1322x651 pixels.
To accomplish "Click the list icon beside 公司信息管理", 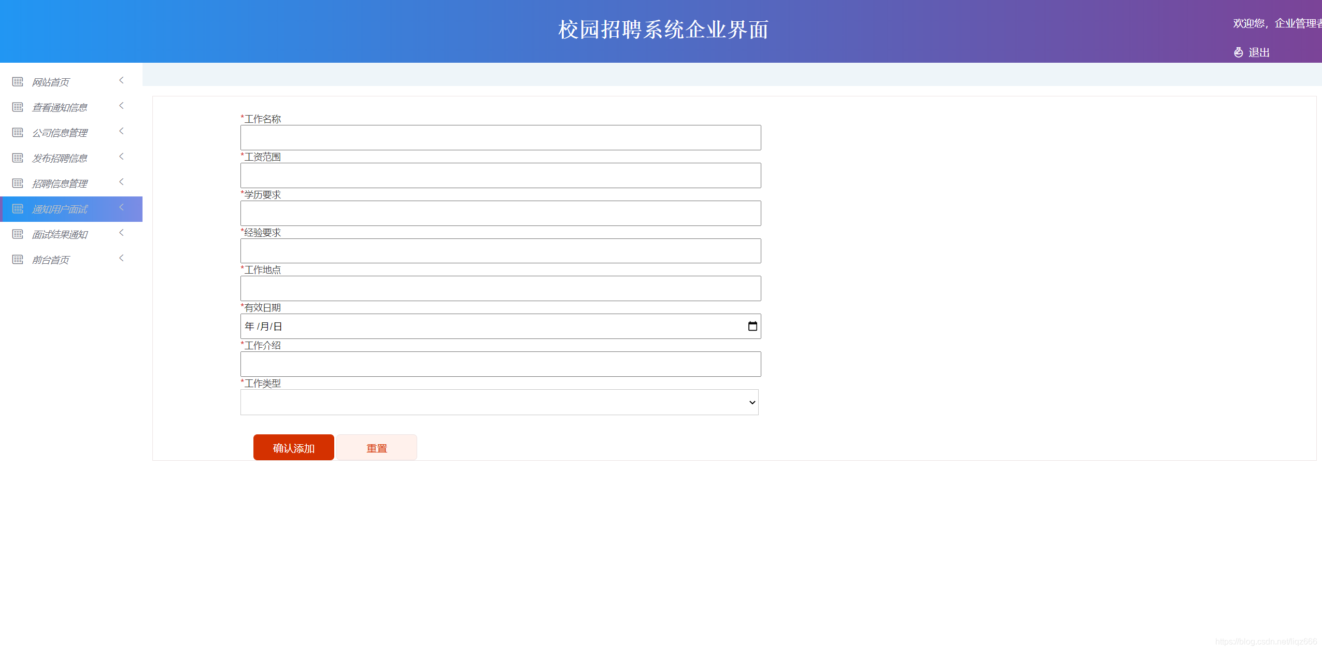I will click(x=18, y=133).
